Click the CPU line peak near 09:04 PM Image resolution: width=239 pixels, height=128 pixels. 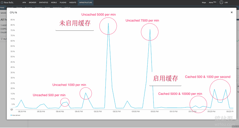point(150,29)
